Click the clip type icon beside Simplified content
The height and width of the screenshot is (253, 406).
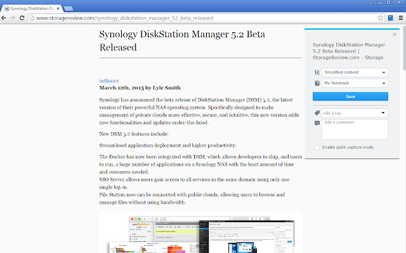pyautogui.click(x=317, y=72)
